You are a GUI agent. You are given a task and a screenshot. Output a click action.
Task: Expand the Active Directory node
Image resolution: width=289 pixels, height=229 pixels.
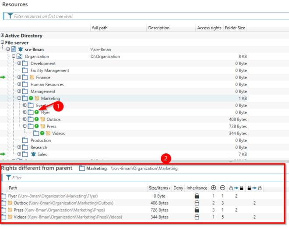pos(3,35)
